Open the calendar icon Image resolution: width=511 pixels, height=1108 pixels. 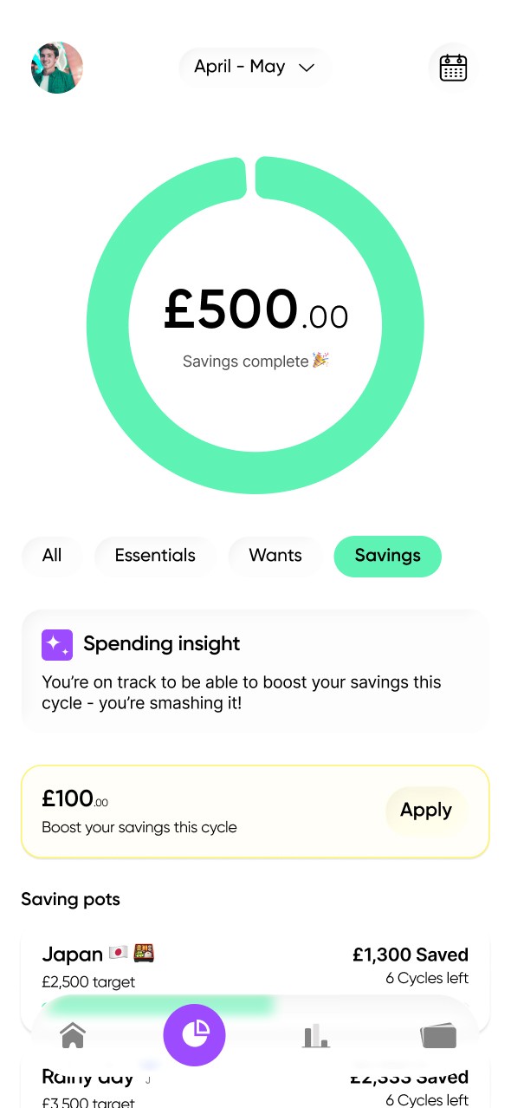pyautogui.click(x=453, y=68)
